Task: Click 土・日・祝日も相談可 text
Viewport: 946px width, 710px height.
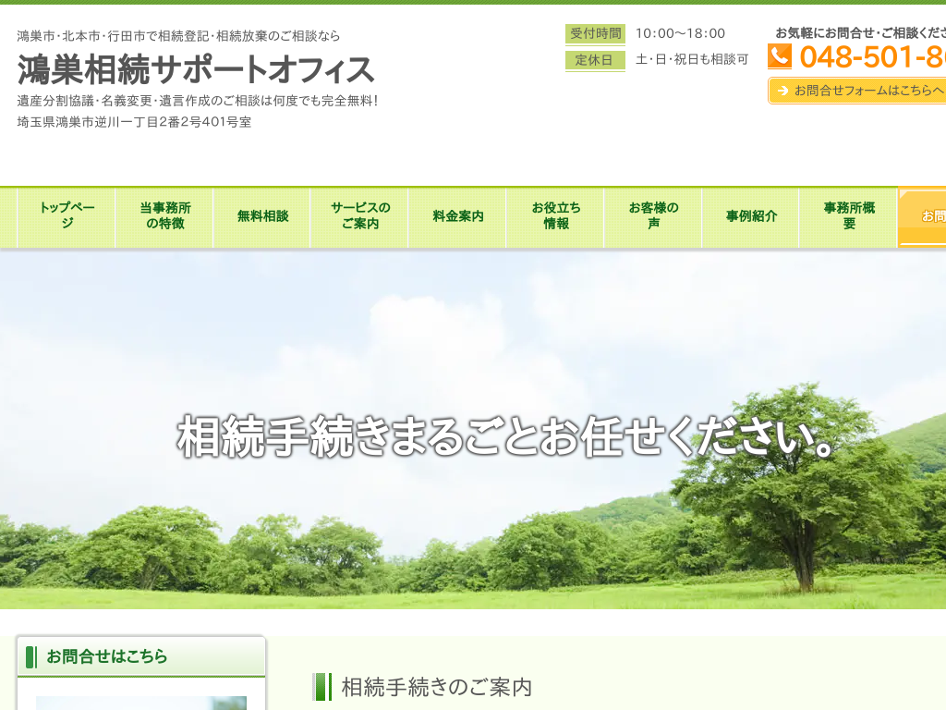Action: click(692, 59)
